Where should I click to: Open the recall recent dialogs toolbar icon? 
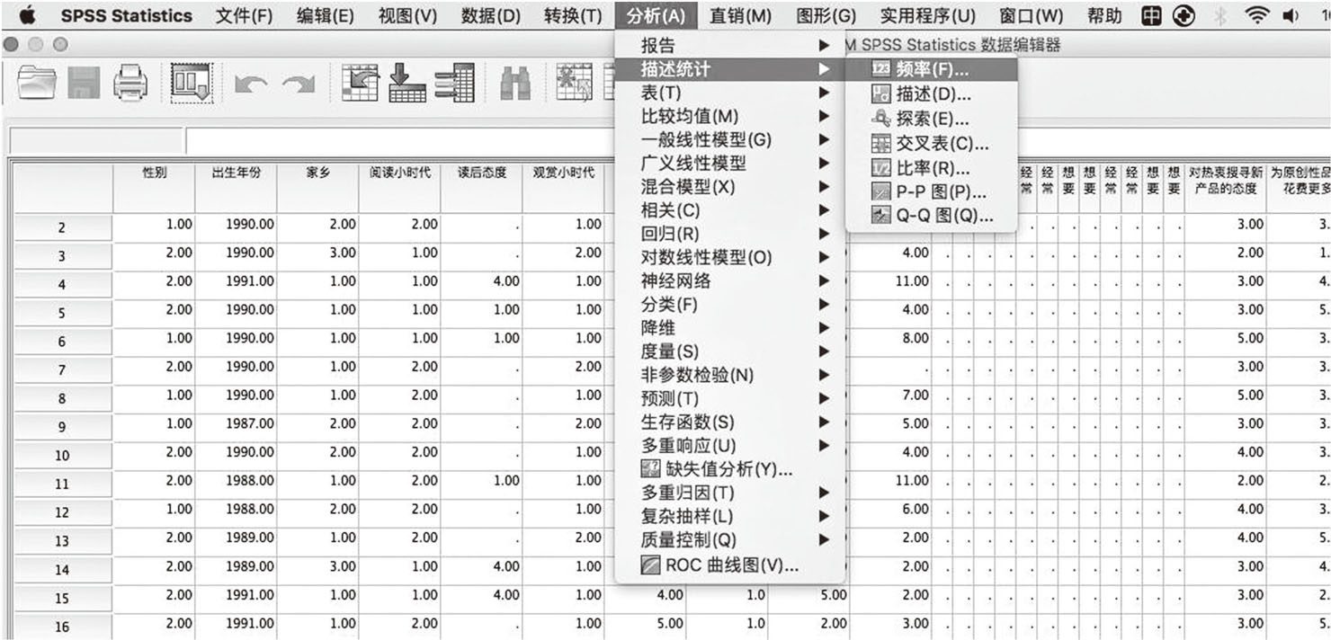[192, 83]
